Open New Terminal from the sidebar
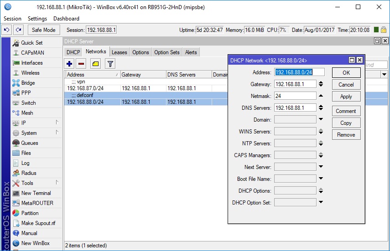The height and width of the screenshot is (251, 390). coord(36,193)
